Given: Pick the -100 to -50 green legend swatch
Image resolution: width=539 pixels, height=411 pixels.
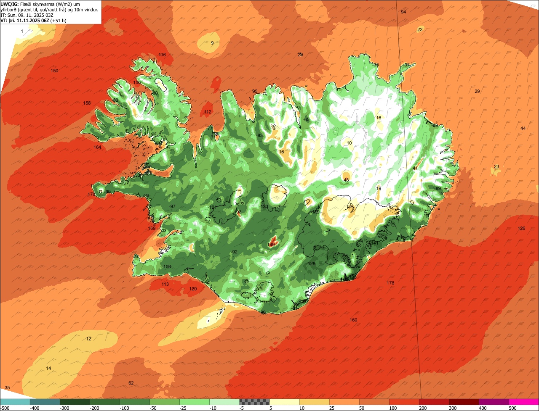Looking at the screenshot, I should [134, 402].
